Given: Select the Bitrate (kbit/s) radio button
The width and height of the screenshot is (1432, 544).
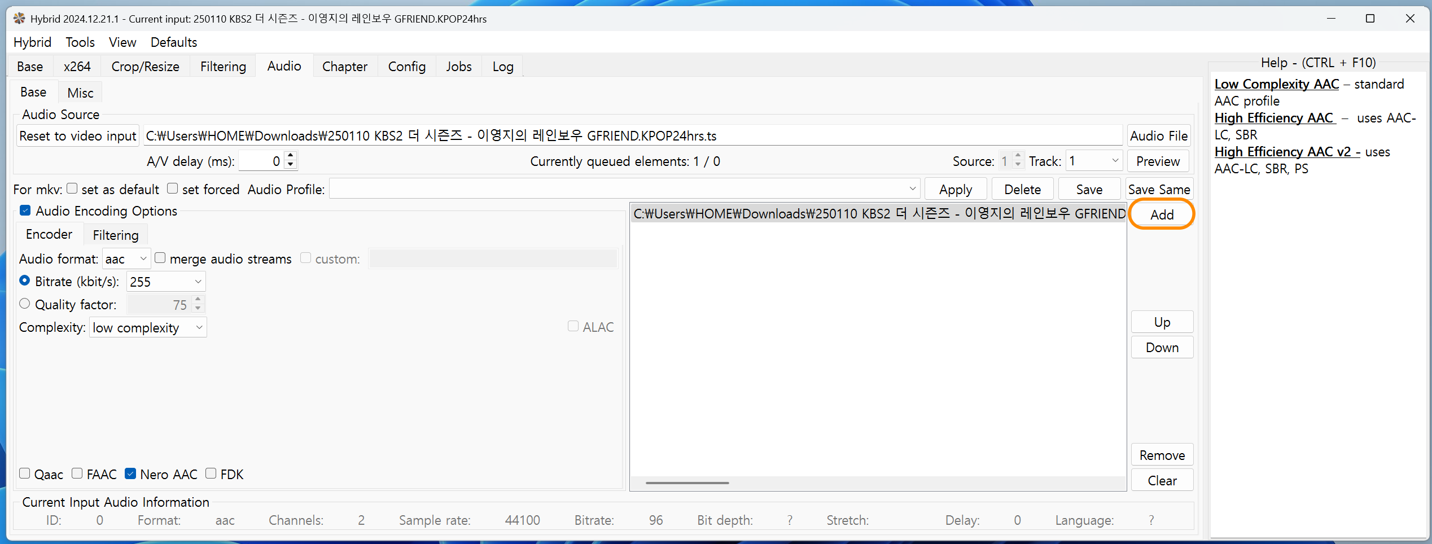Looking at the screenshot, I should tap(24, 280).
